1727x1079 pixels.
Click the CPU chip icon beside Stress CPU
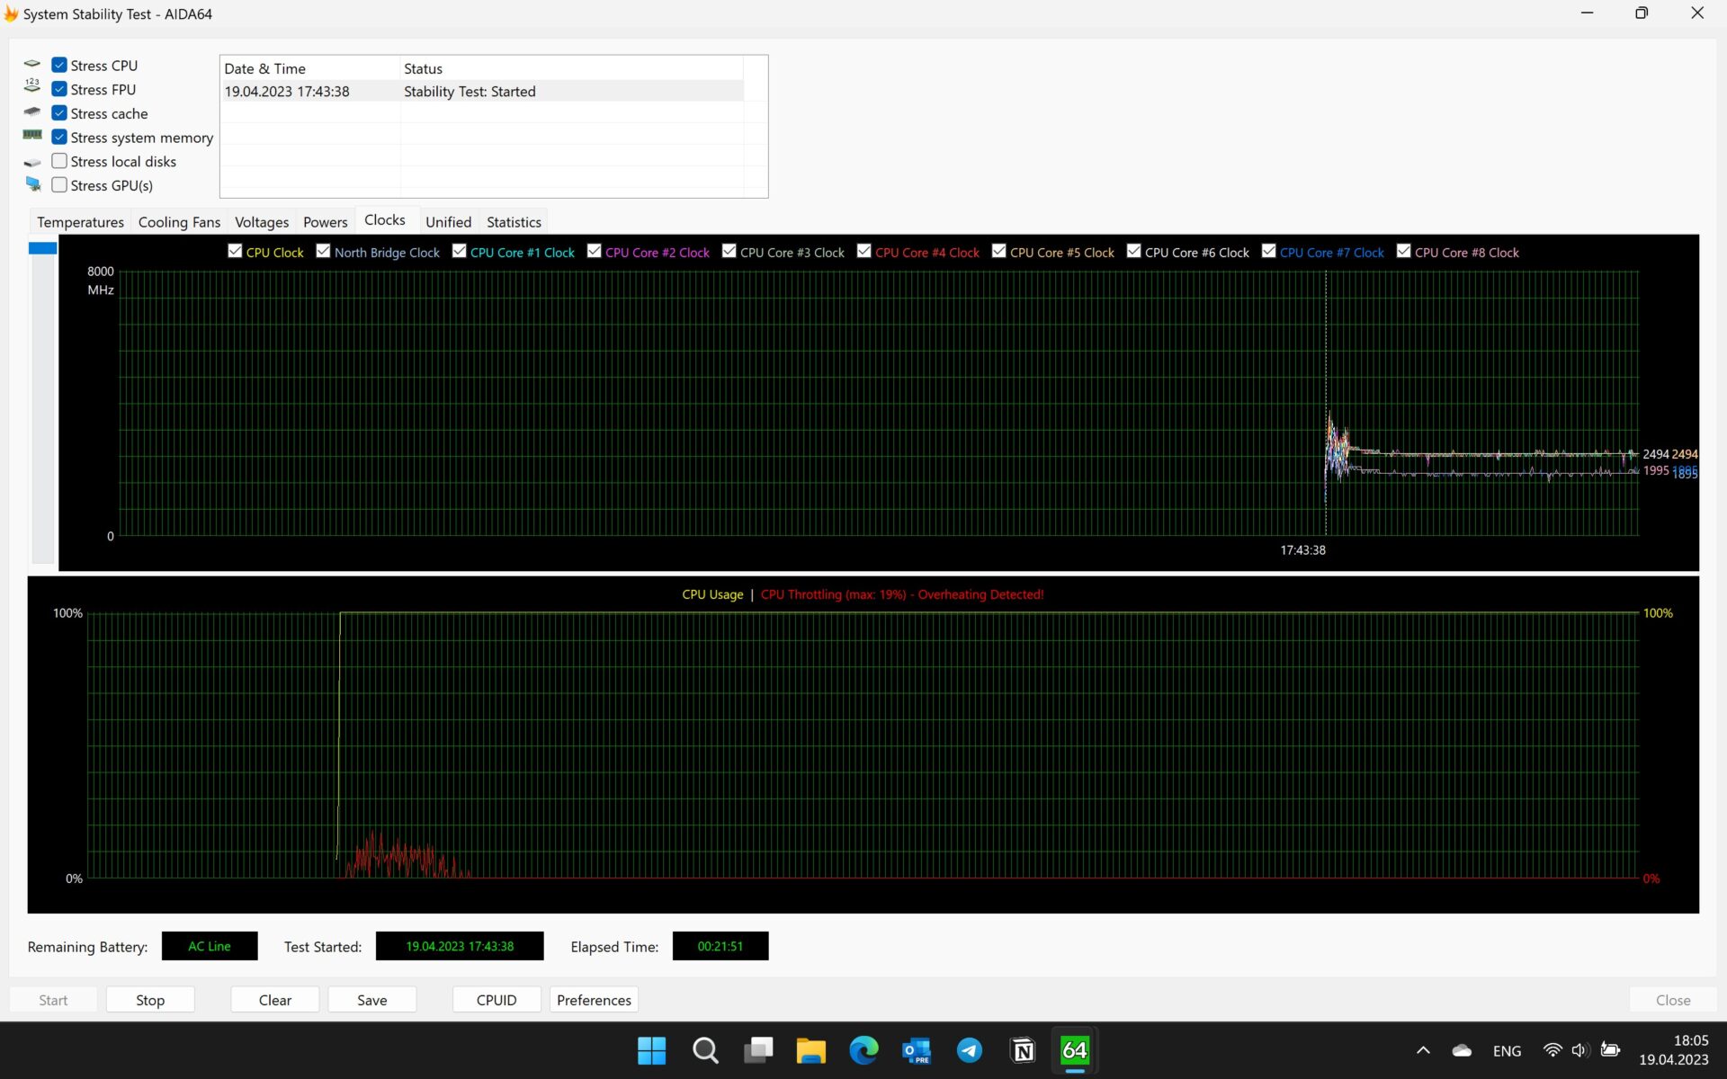(x=32, y=65)
